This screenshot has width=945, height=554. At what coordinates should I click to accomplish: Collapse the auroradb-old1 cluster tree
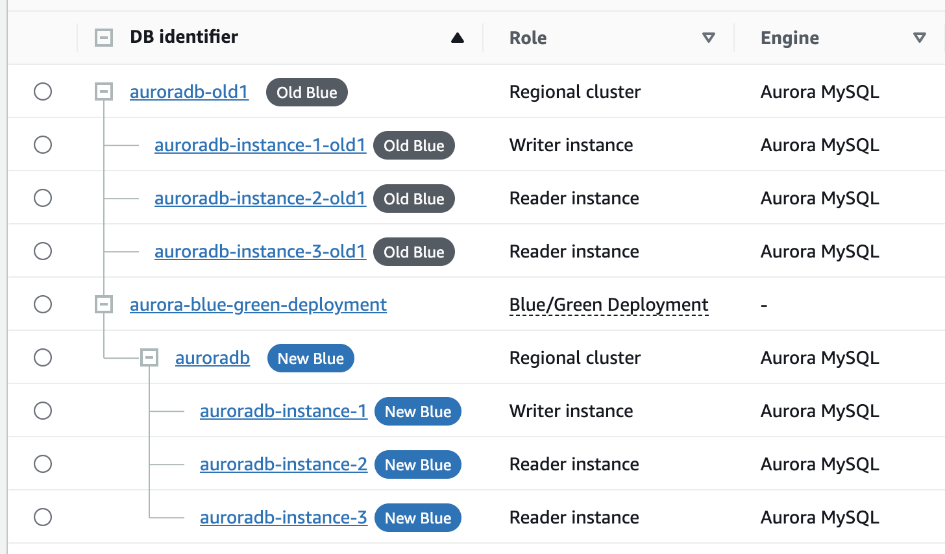point(104,91)
